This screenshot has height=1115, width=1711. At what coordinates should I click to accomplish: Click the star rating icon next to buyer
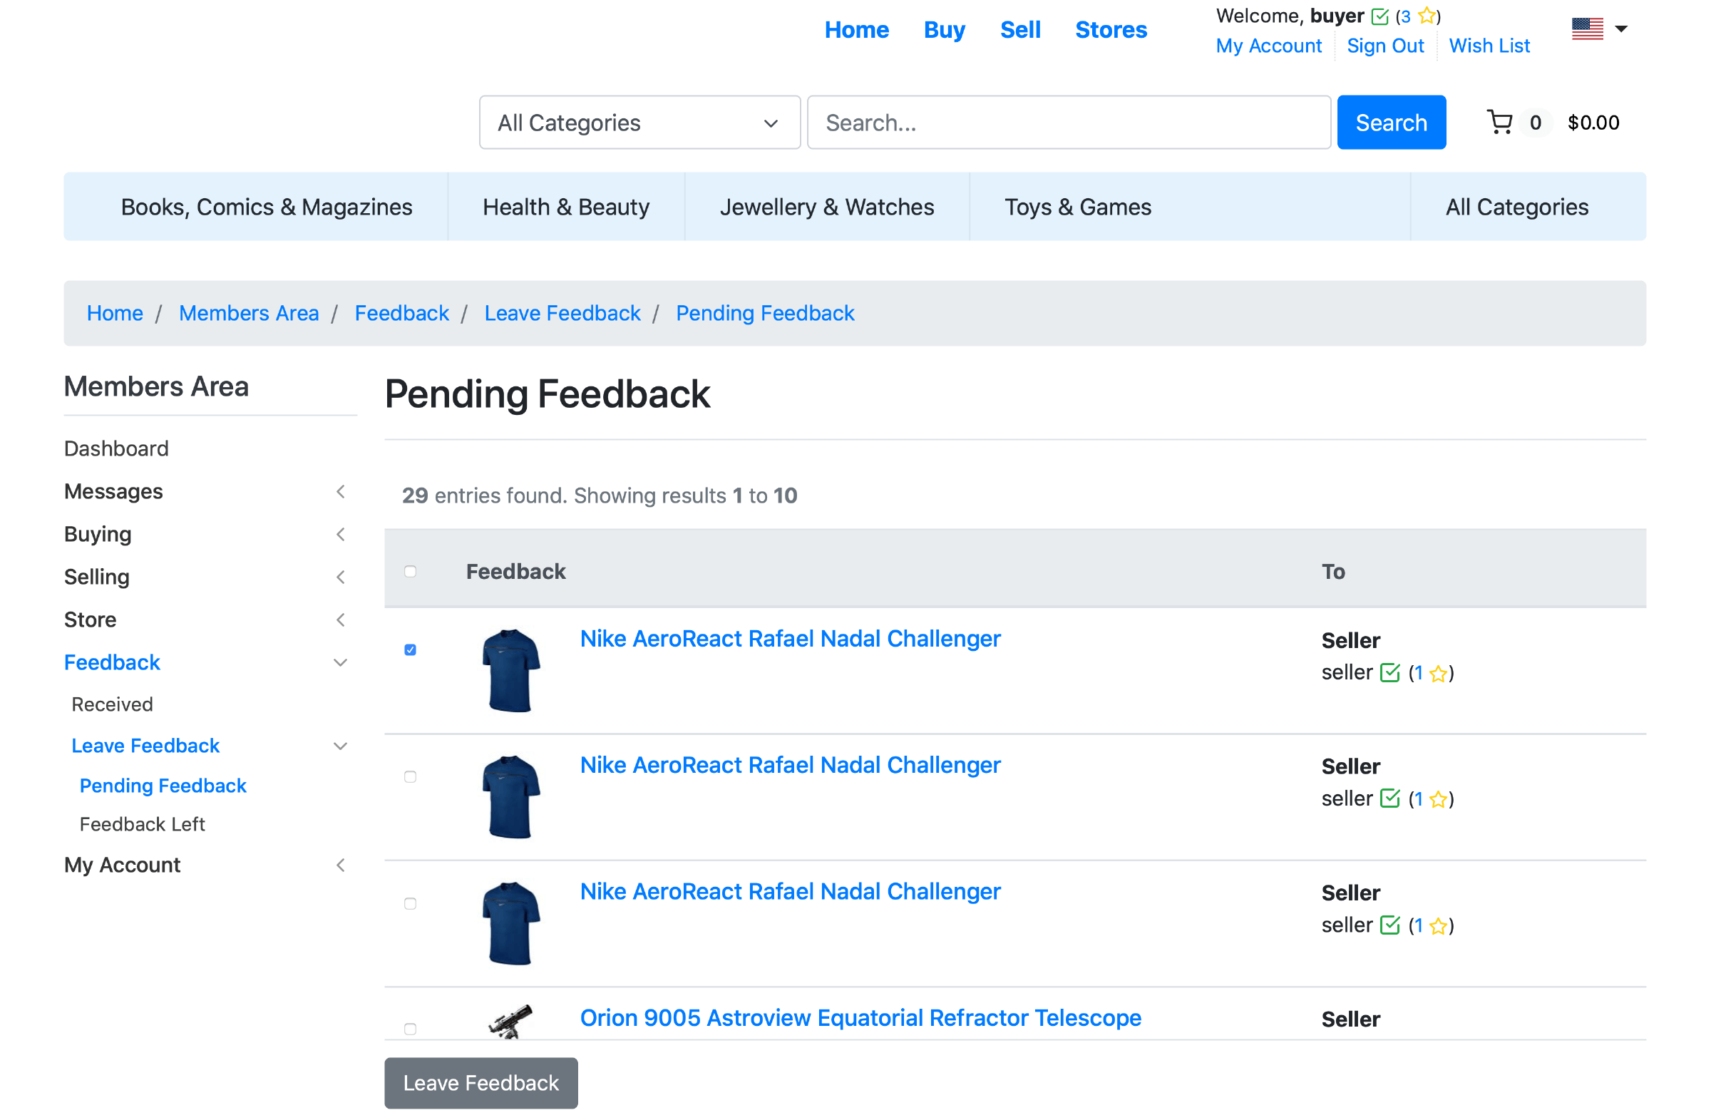click(x=1427, y=16)
